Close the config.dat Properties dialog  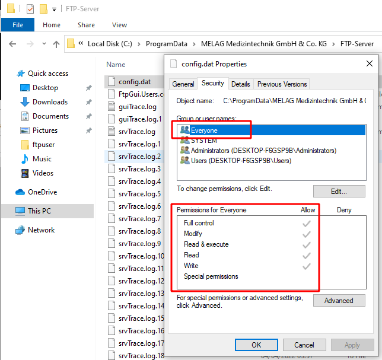click(370, 63)
